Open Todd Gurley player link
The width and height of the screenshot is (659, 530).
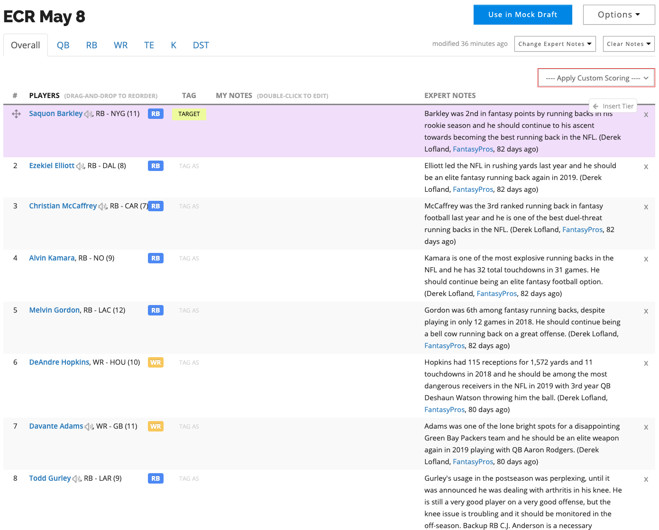click(50, 478)
